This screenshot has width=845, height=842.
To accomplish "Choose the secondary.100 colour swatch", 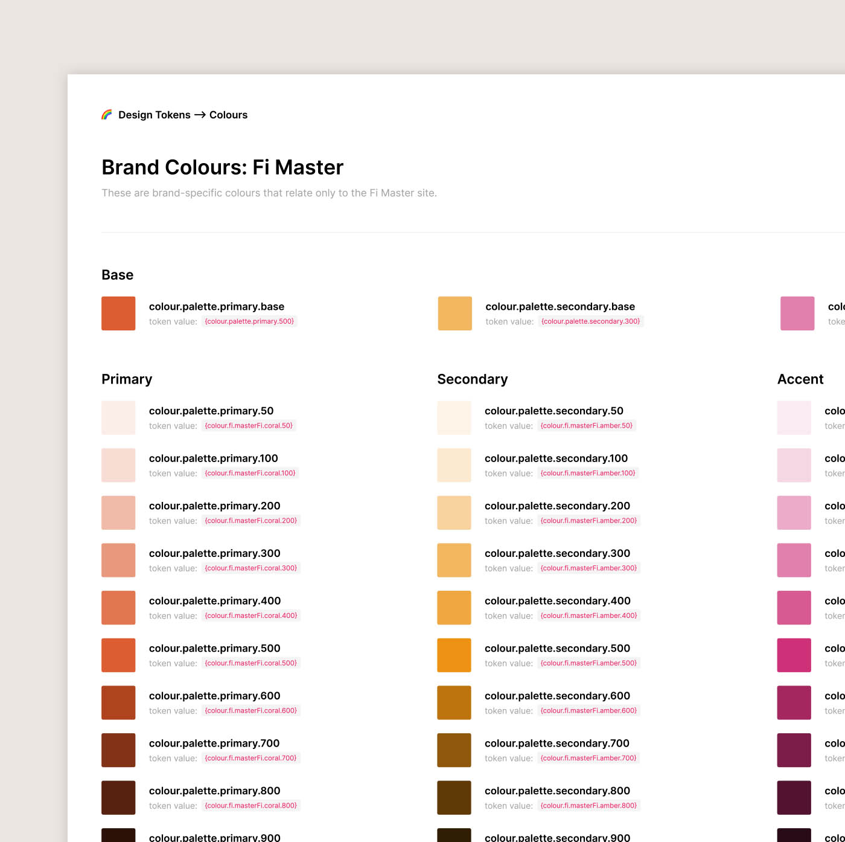I will coord(454,465).
